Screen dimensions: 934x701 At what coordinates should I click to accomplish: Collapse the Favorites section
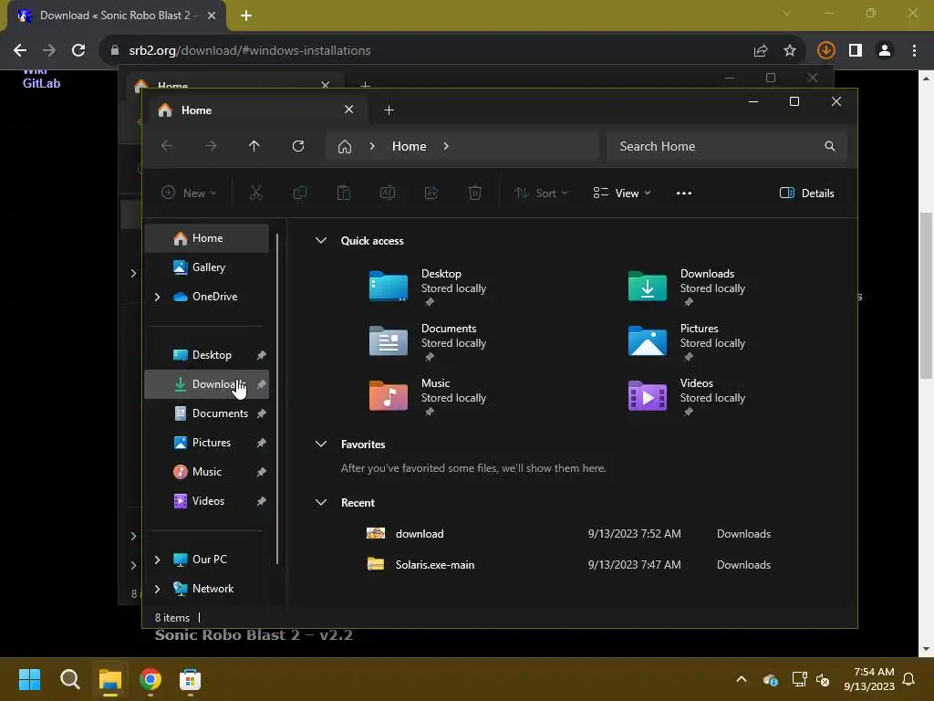pyautogui.click(x=321, y=445)
